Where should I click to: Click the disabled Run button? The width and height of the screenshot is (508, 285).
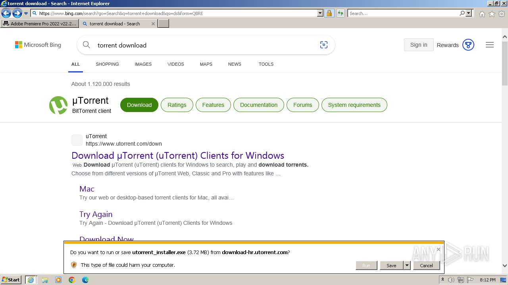366,266
